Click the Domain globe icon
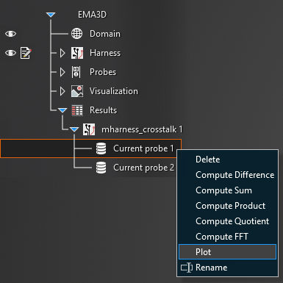283x283 pixels. point(77,34)
